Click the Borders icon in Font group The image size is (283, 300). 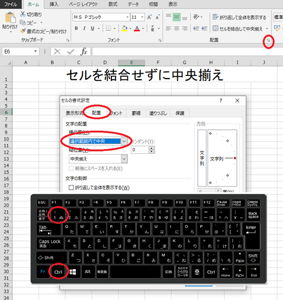[x=108, y=29]
